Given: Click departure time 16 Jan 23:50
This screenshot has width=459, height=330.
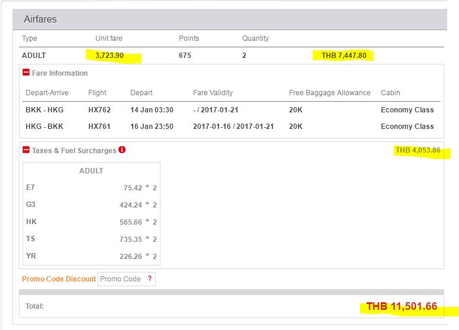Looking at the screenshot, I should pyautogui.click(x=152, y=127).
